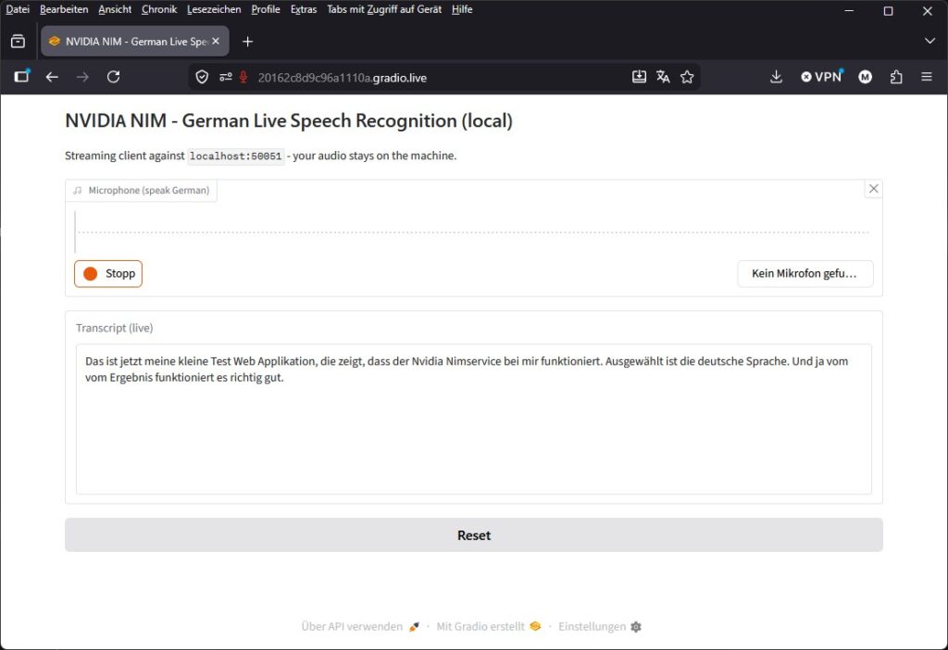Click the Microphone (speak German) label
The image size is (948, 650).
coord(142,190)
